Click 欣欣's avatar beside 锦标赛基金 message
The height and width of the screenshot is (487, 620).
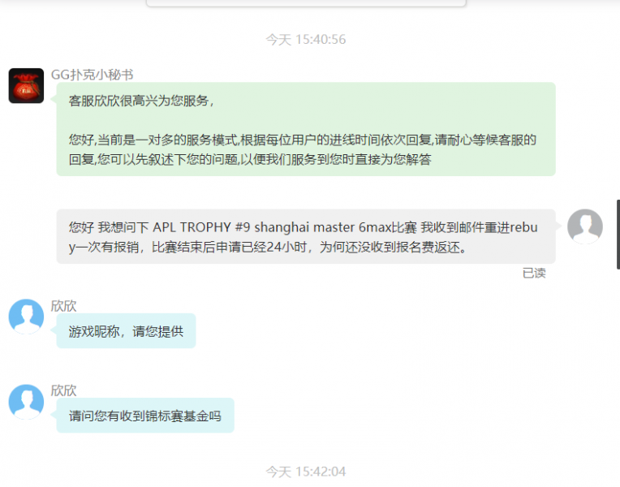(26, 402)
